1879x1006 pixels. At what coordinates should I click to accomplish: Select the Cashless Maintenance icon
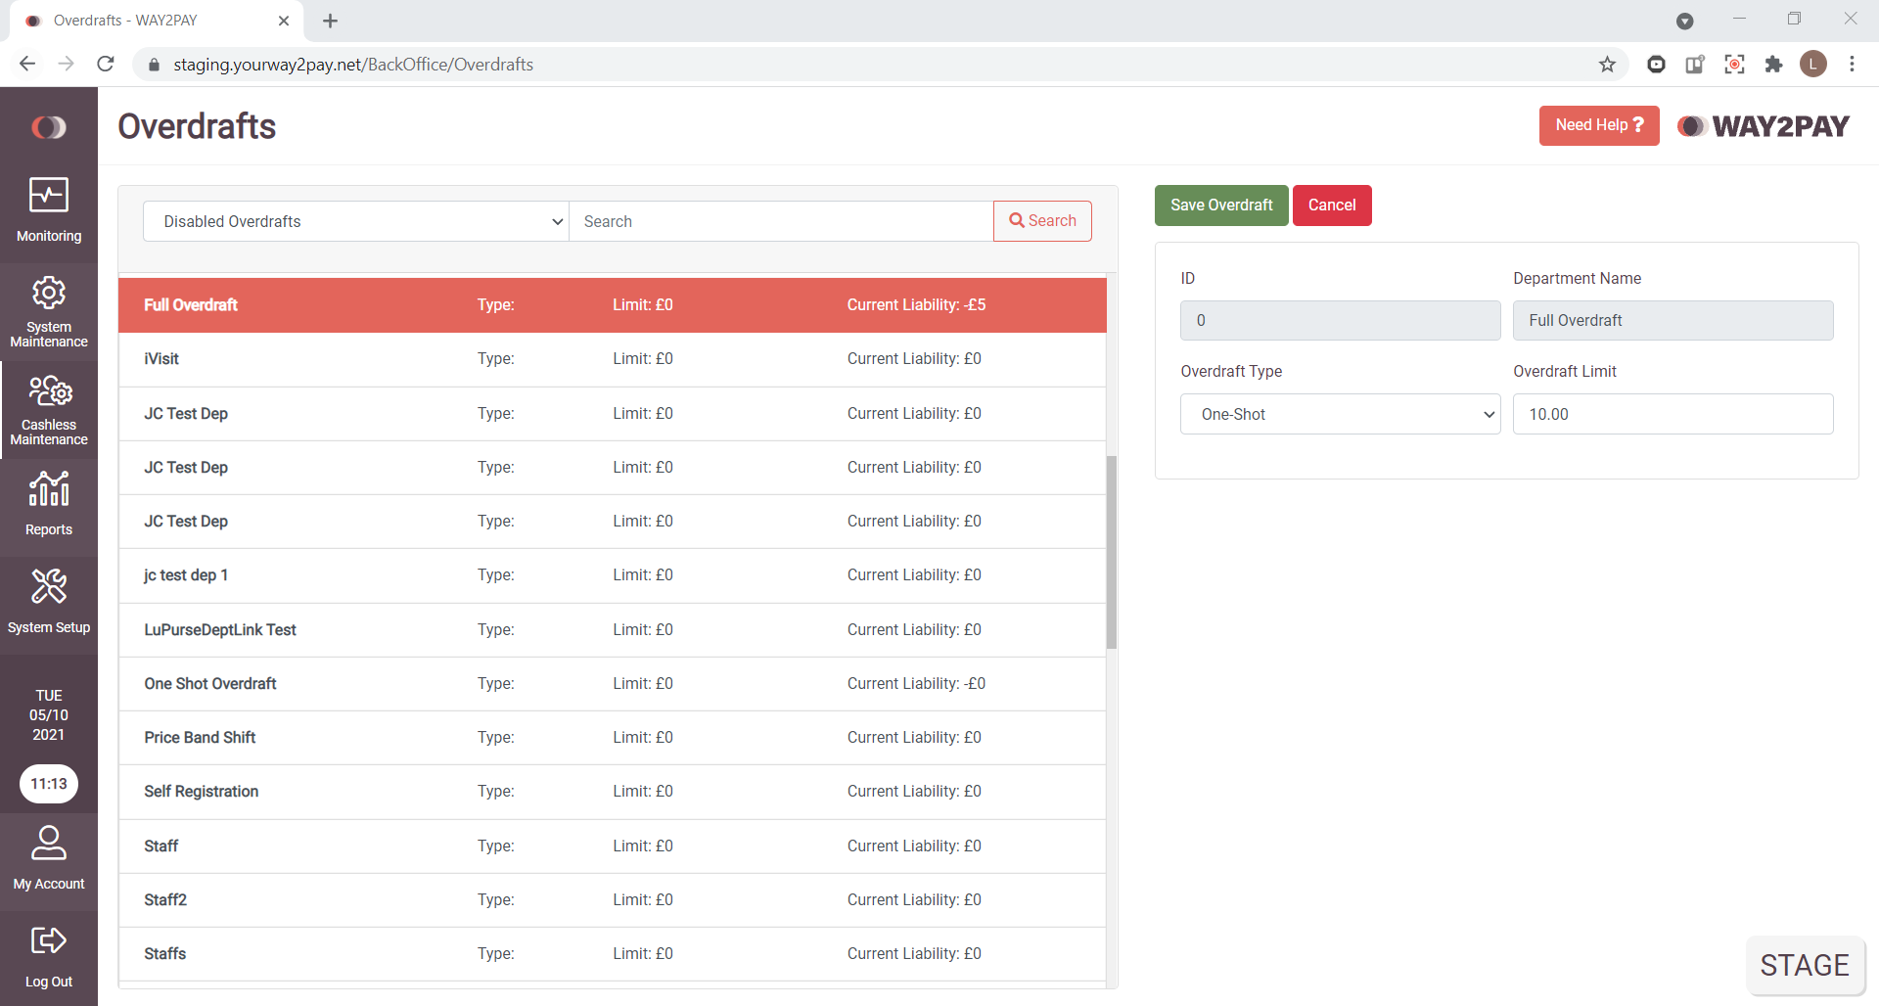49,391
